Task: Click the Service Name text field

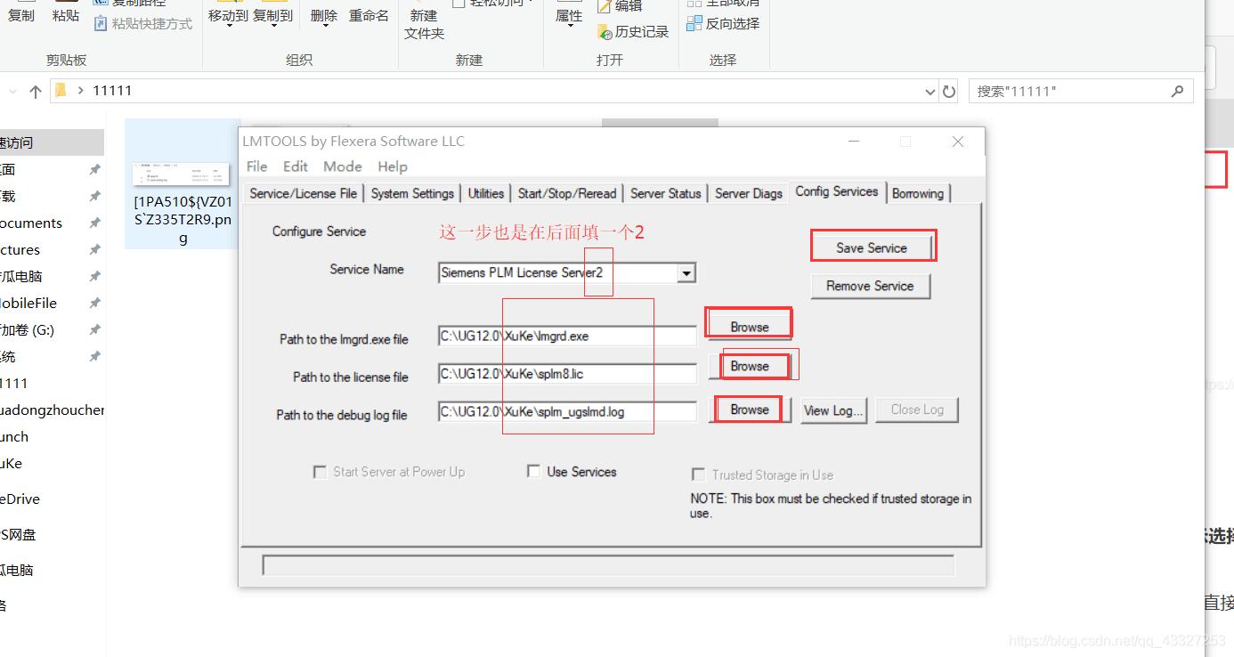Action: point(557,273)
